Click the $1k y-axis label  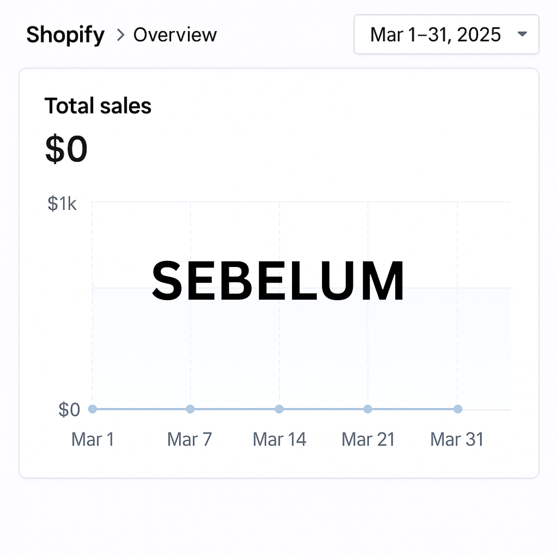62,204
